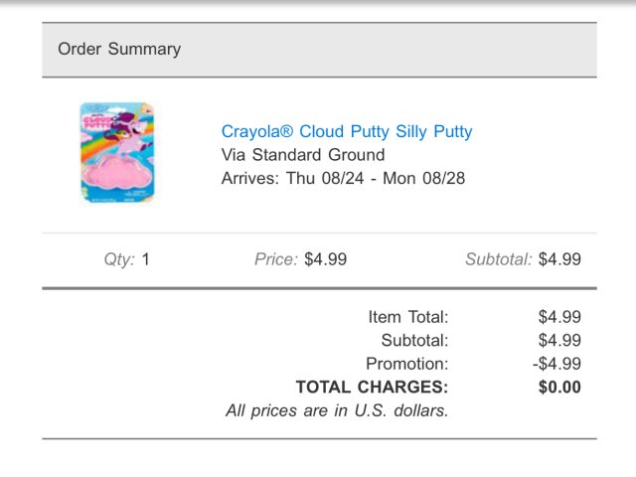
Task: Click the TOTAL CHARGES label
Action: pyautogui.click(x=372, y=388)
